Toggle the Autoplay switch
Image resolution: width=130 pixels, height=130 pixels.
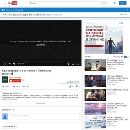[126, 57]
